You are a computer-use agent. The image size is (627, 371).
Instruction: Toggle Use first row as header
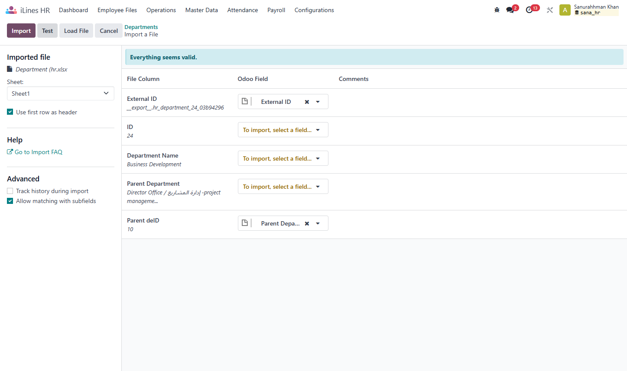[10, 112]
